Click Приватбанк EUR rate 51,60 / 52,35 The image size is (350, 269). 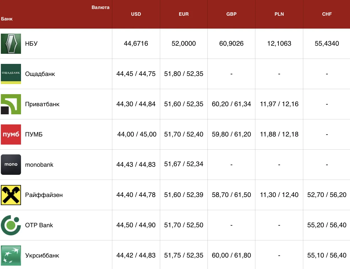(184, 104)
